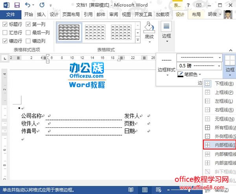Choose 上框线(P) top border

click(x=220, y=92)
